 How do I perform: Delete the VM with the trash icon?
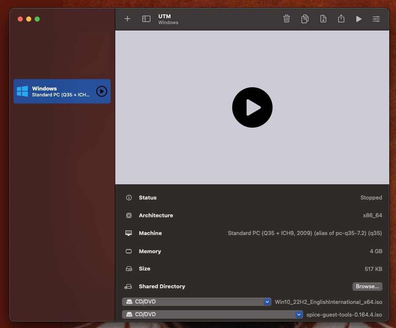[x=286, y=19]
